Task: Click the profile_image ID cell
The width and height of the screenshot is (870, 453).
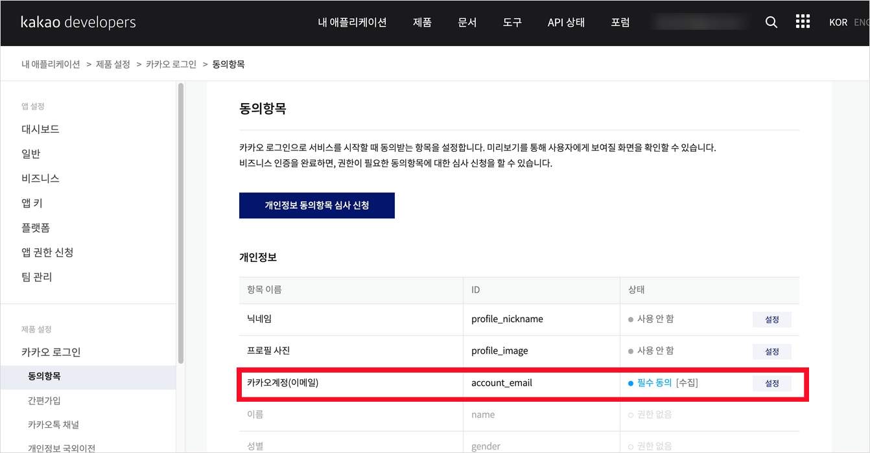Action: [541, 351]
